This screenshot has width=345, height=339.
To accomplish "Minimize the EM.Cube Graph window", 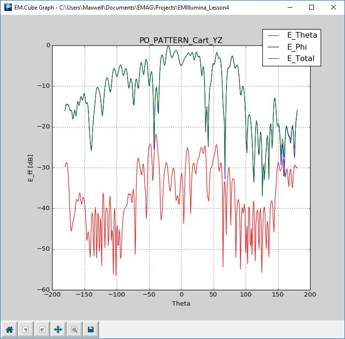I will pyautogui.click(x=290, y=7).
